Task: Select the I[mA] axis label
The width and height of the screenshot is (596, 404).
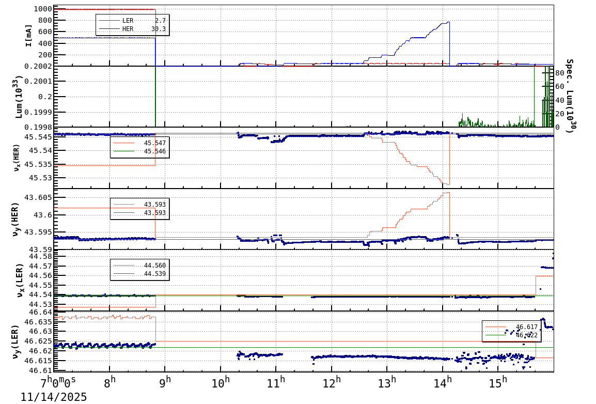Action: click(28, 36)
